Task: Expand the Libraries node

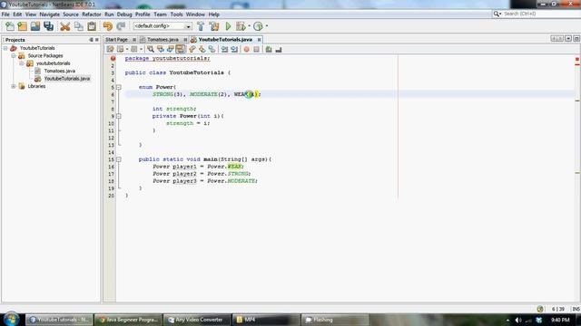Action: click(x=14, y=86)
